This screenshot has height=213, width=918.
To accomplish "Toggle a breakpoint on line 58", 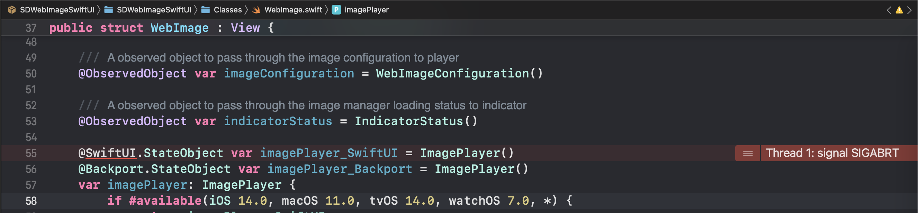I will pyautogui.click(x=31, y=201).
